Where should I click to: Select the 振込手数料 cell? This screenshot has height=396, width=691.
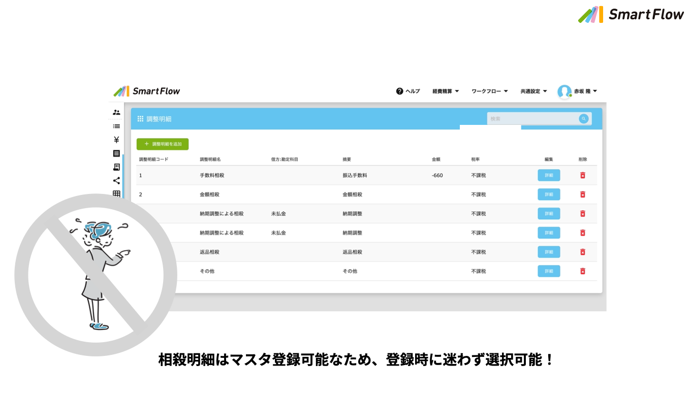click(x=355, y=175)
